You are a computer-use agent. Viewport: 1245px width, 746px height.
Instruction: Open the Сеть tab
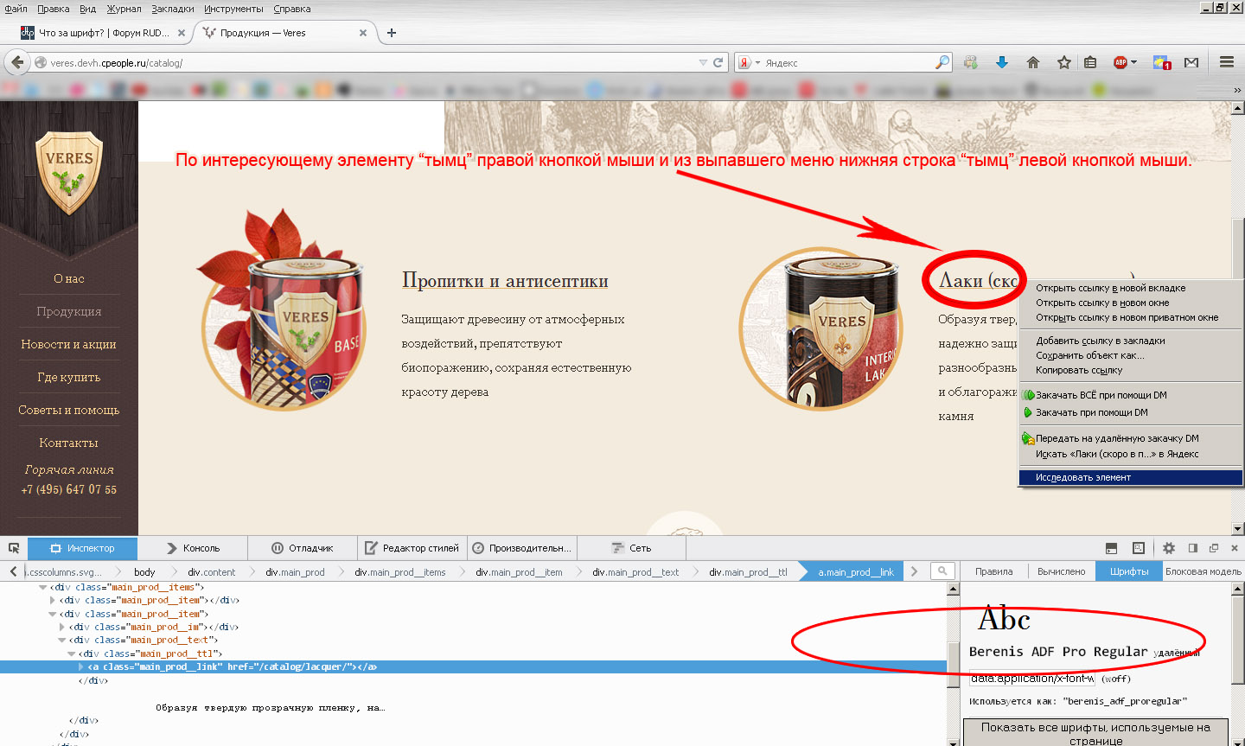point(631,548)
